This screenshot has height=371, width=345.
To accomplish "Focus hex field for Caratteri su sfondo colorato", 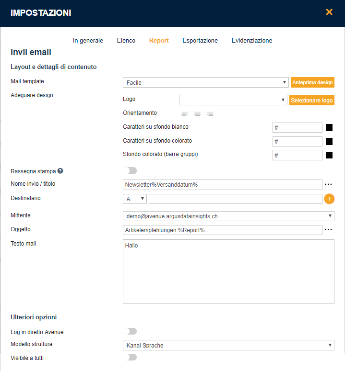I will click(x=297, y=142).
